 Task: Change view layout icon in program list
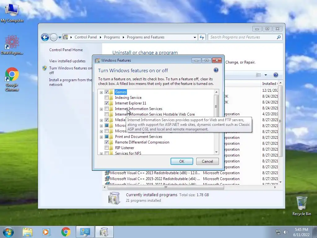point(258,75)
